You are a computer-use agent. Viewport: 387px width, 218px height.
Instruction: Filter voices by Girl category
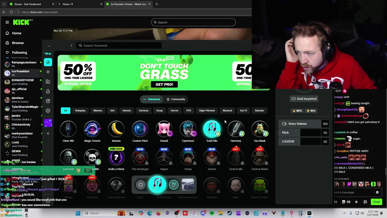coord(112,111)
